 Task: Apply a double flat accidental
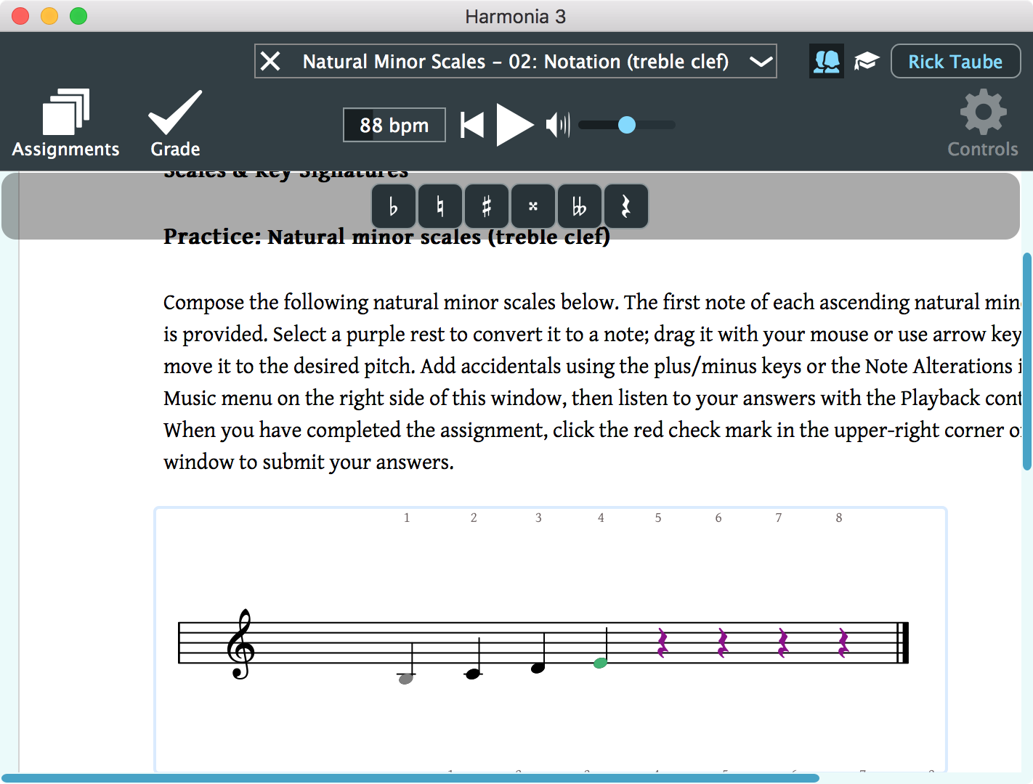[x=580, y=207]
